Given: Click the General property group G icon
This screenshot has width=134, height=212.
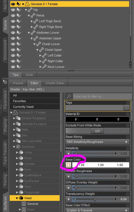Looking at the screenshot, I should (x=24, y=204).
